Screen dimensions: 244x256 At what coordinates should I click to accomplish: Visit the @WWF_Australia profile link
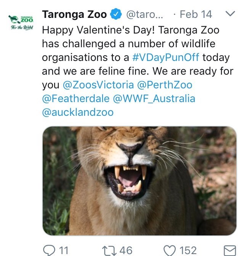154,99
